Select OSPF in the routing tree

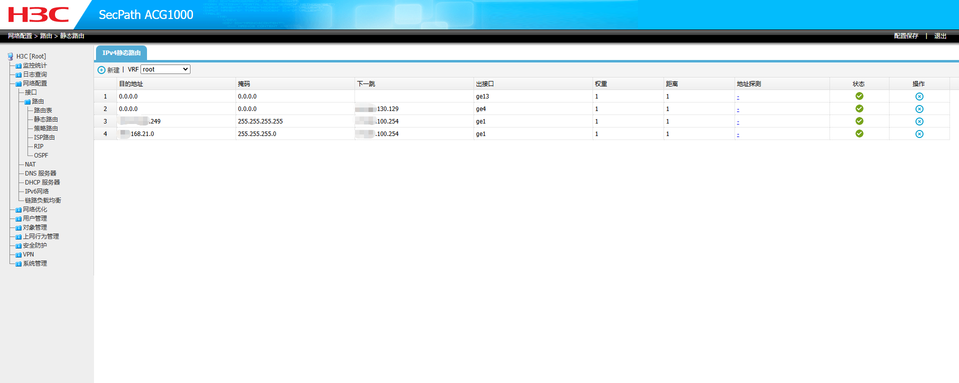click(x=41, y=155)
